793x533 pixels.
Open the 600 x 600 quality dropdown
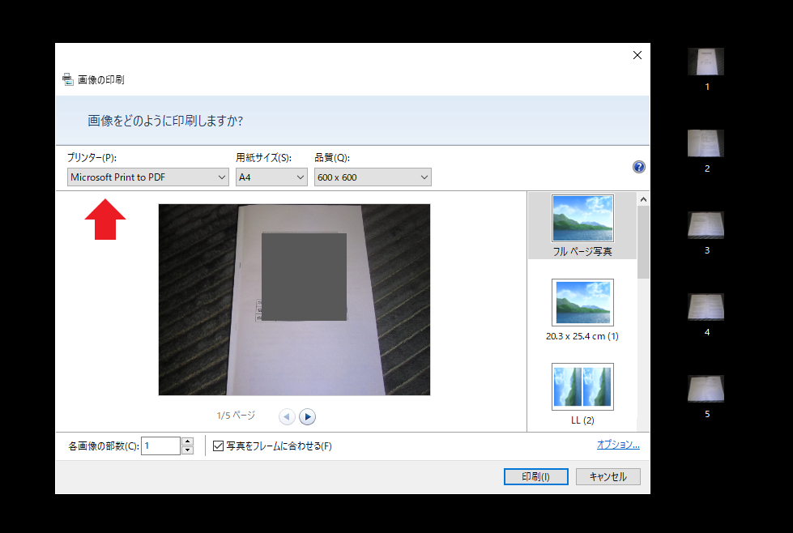(373, 177)
